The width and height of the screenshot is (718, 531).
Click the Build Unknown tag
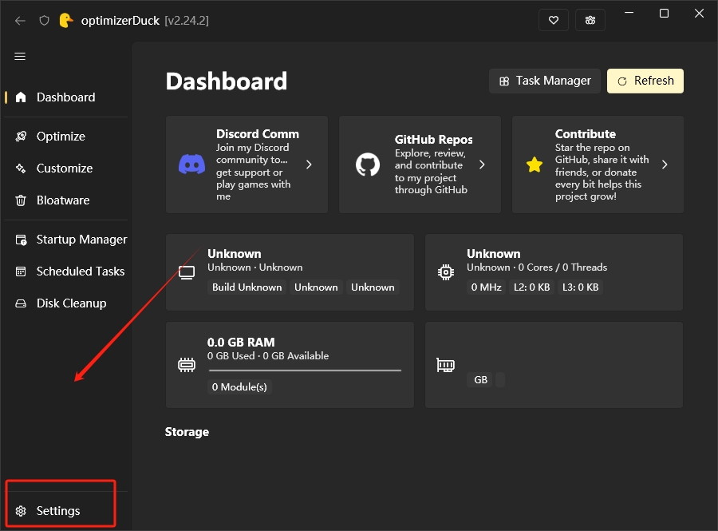pyautogui.click(x=247, y=287)
